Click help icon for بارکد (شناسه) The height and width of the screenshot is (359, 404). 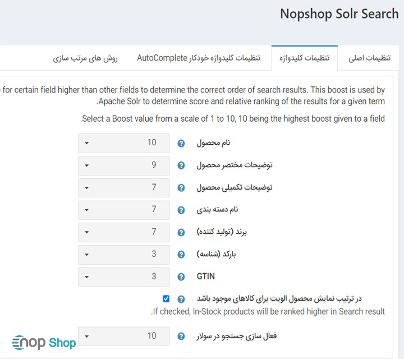181,255
